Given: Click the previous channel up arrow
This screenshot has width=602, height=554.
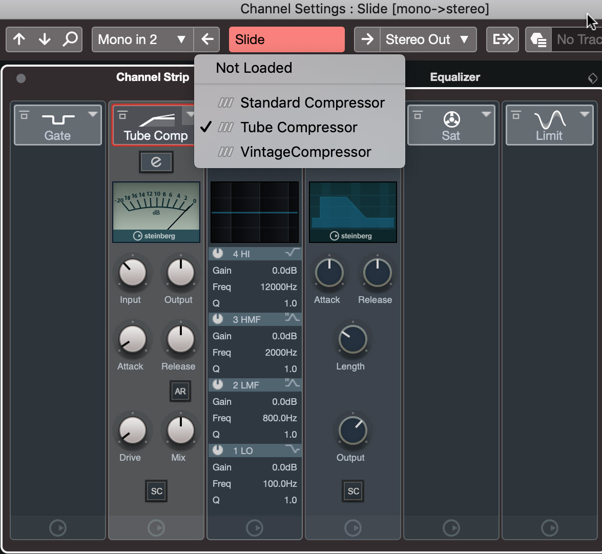Looking at the screenshot, I should pyautogui.click(x=19, y=39).
